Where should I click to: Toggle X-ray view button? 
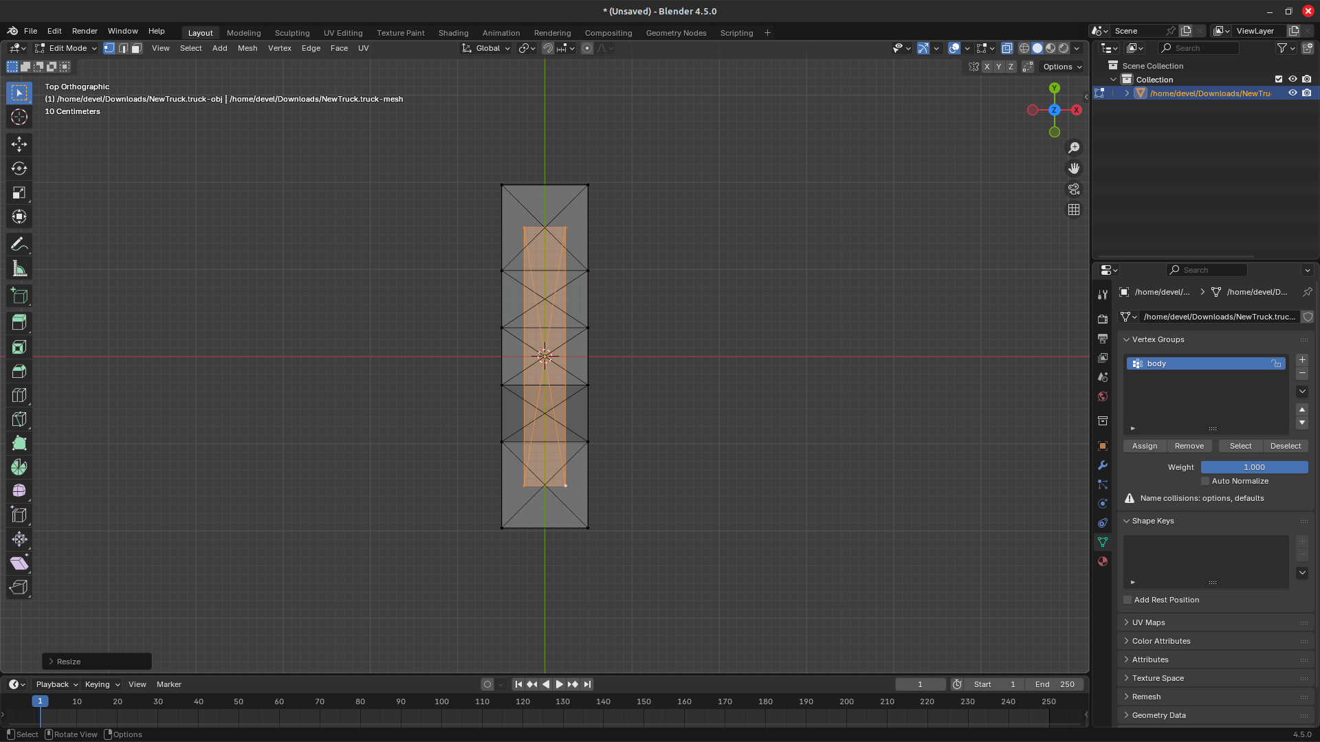click(x=1007, y=48)
